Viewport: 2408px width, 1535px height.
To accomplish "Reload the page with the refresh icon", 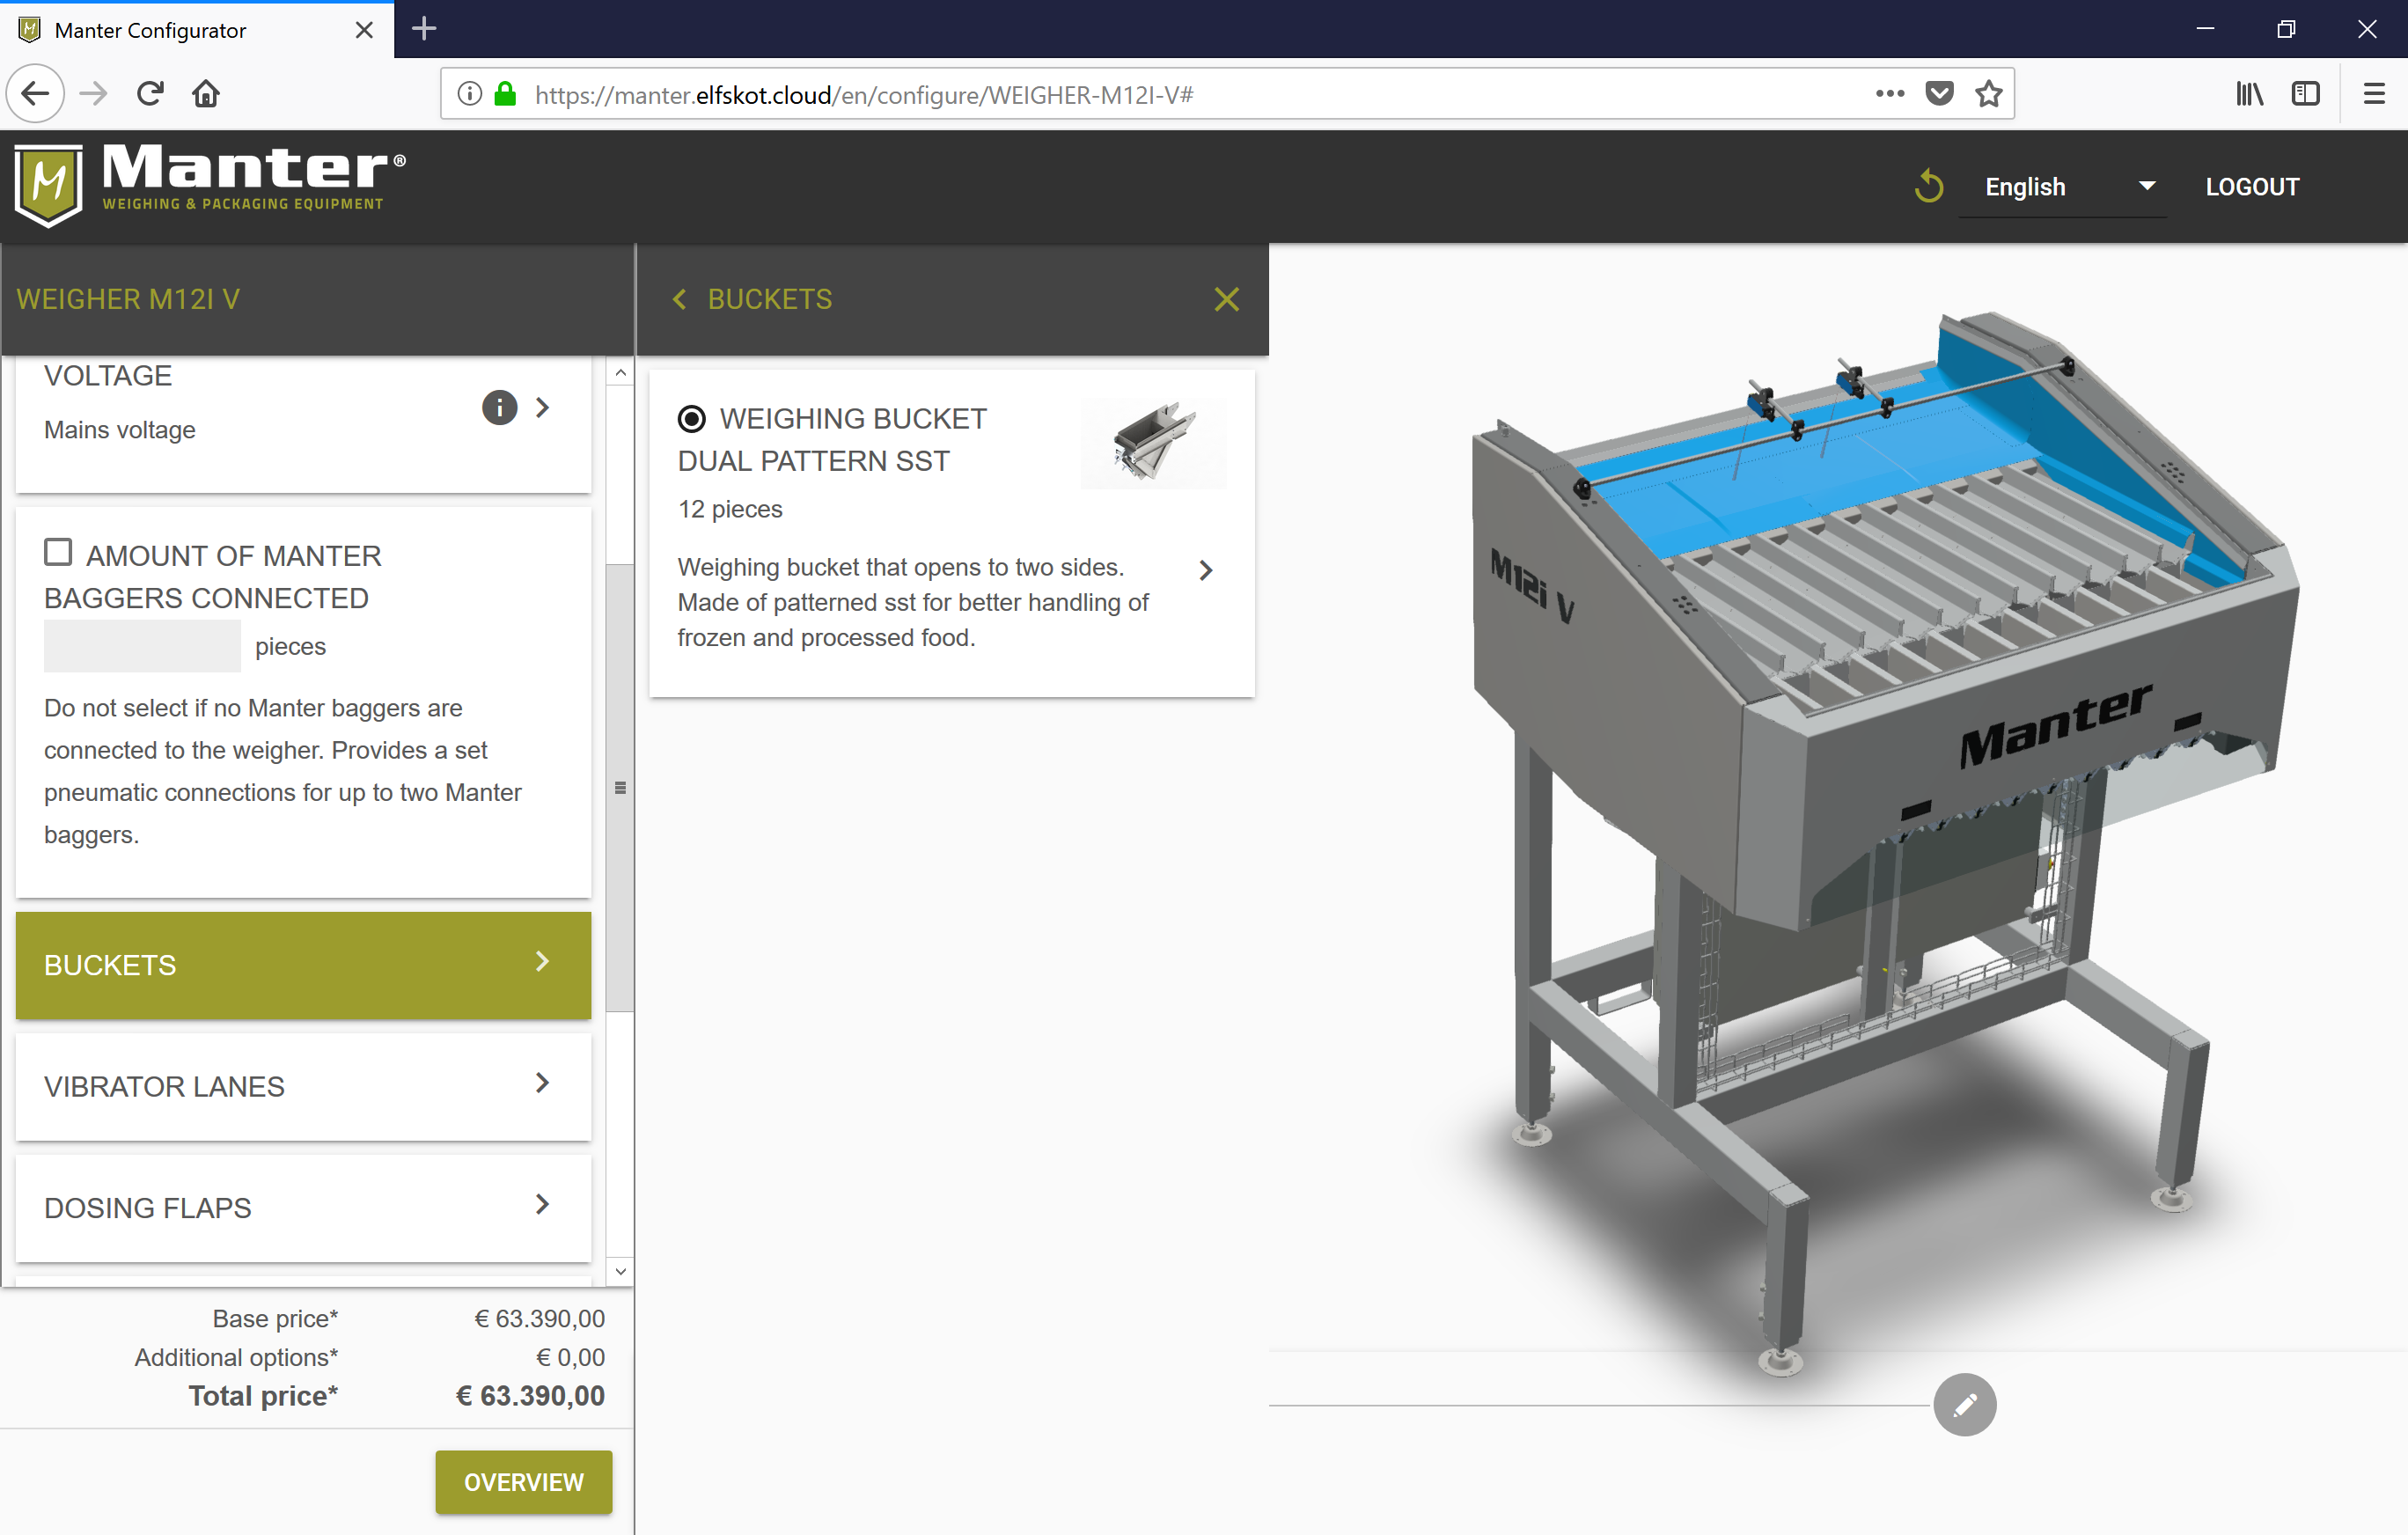I will click(x=150, y=94).
